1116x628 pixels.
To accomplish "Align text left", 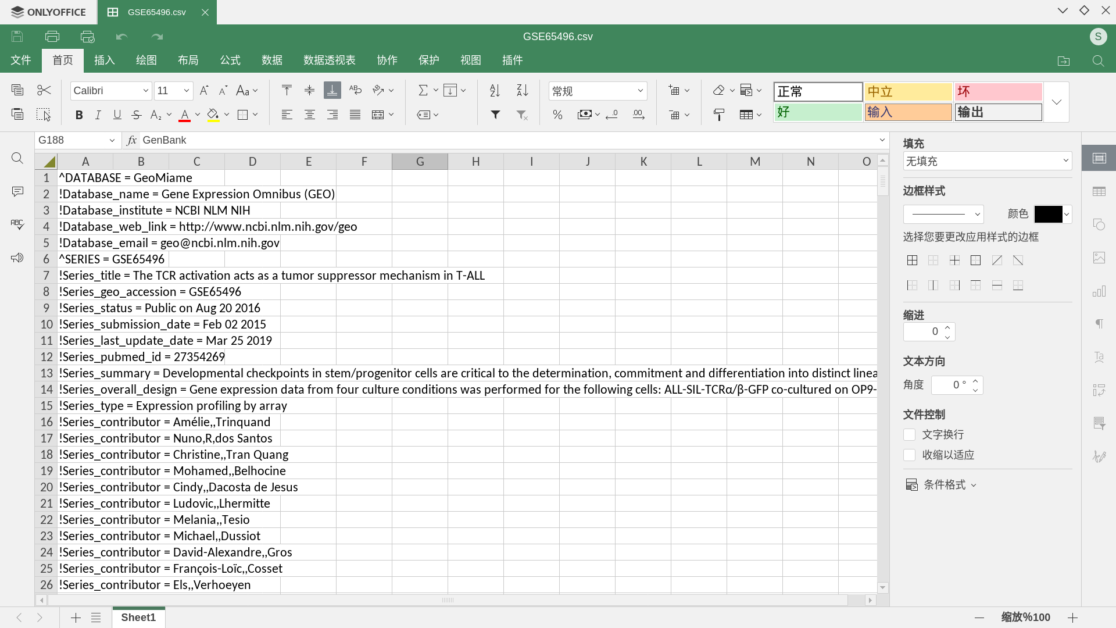I will coord(287,115).
